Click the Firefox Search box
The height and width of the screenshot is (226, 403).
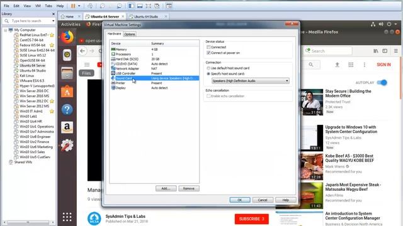[x=327, y=51]
